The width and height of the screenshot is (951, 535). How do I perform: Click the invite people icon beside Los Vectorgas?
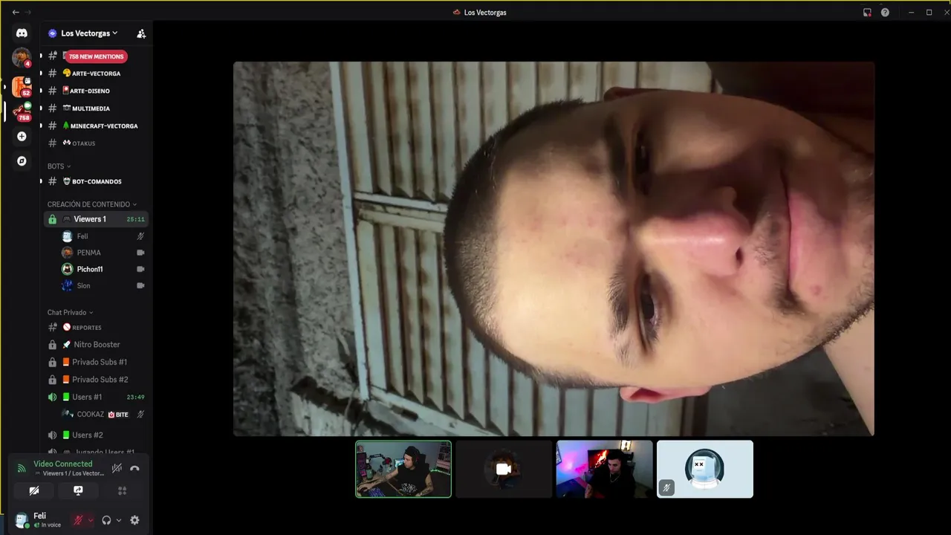(x=141, y=33)
